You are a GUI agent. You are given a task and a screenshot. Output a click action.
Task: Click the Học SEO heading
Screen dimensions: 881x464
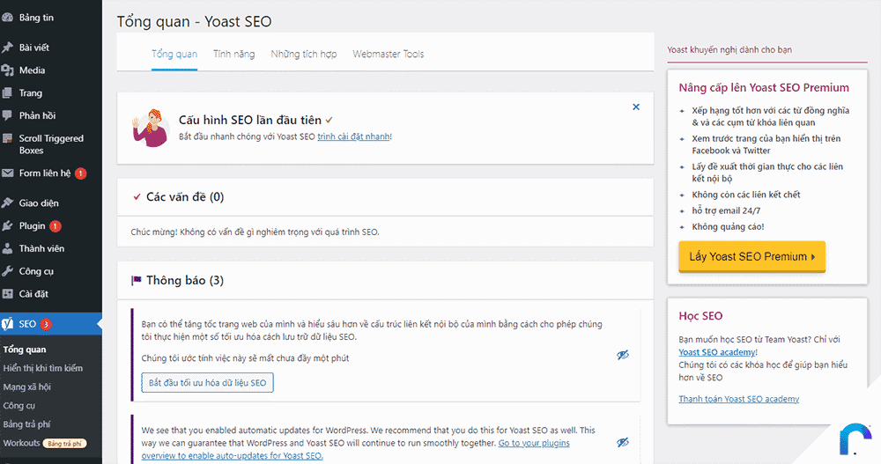700,316
